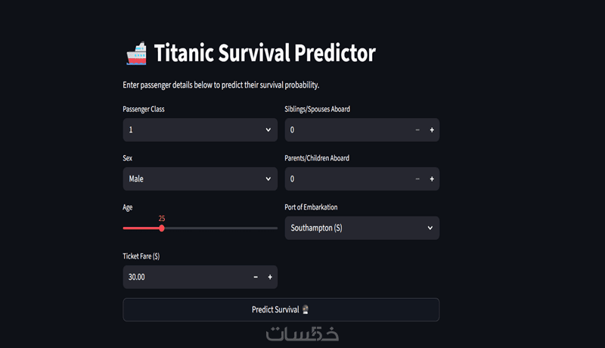Click the Titanic Survival Predictor heading
The image size is (605, 348).
point(265,54)
